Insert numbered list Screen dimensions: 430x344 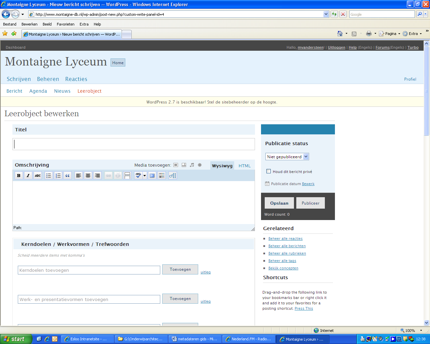pos(58,175)
